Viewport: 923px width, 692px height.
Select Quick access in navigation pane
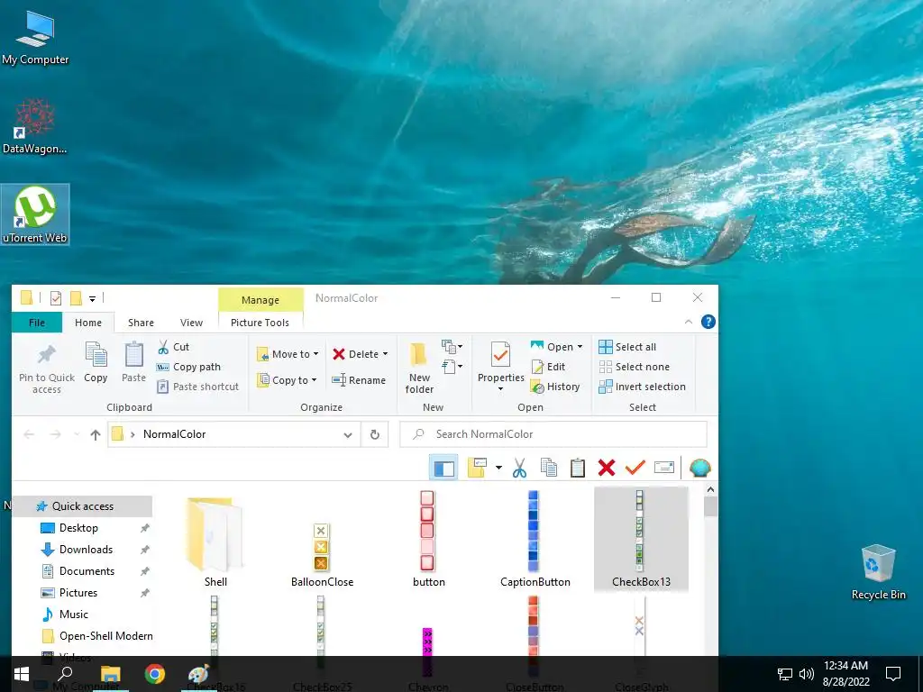[x=82, y=506]
